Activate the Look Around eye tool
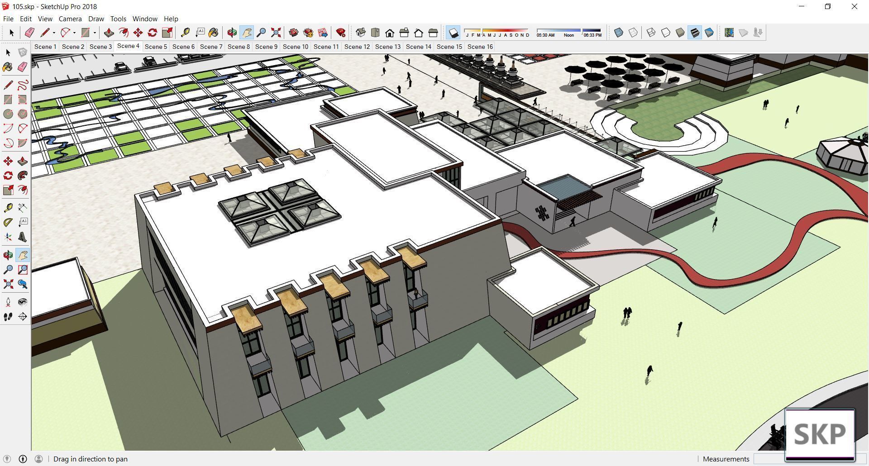Viewport: 869px width, 466px height. (22, 302)
